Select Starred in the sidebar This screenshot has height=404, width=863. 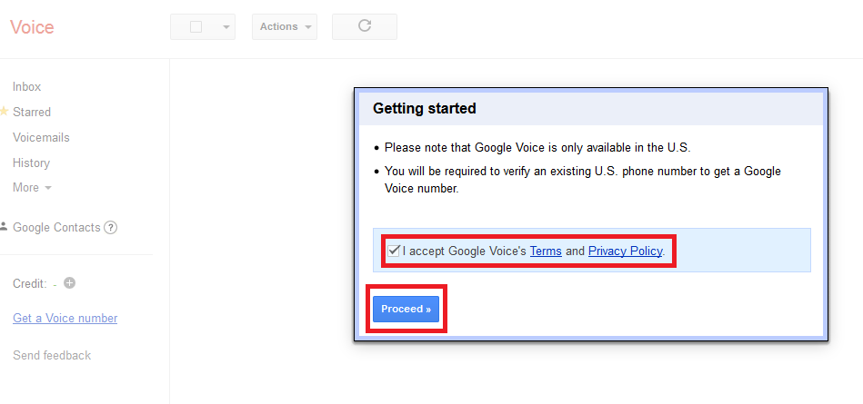pos(32,113)
